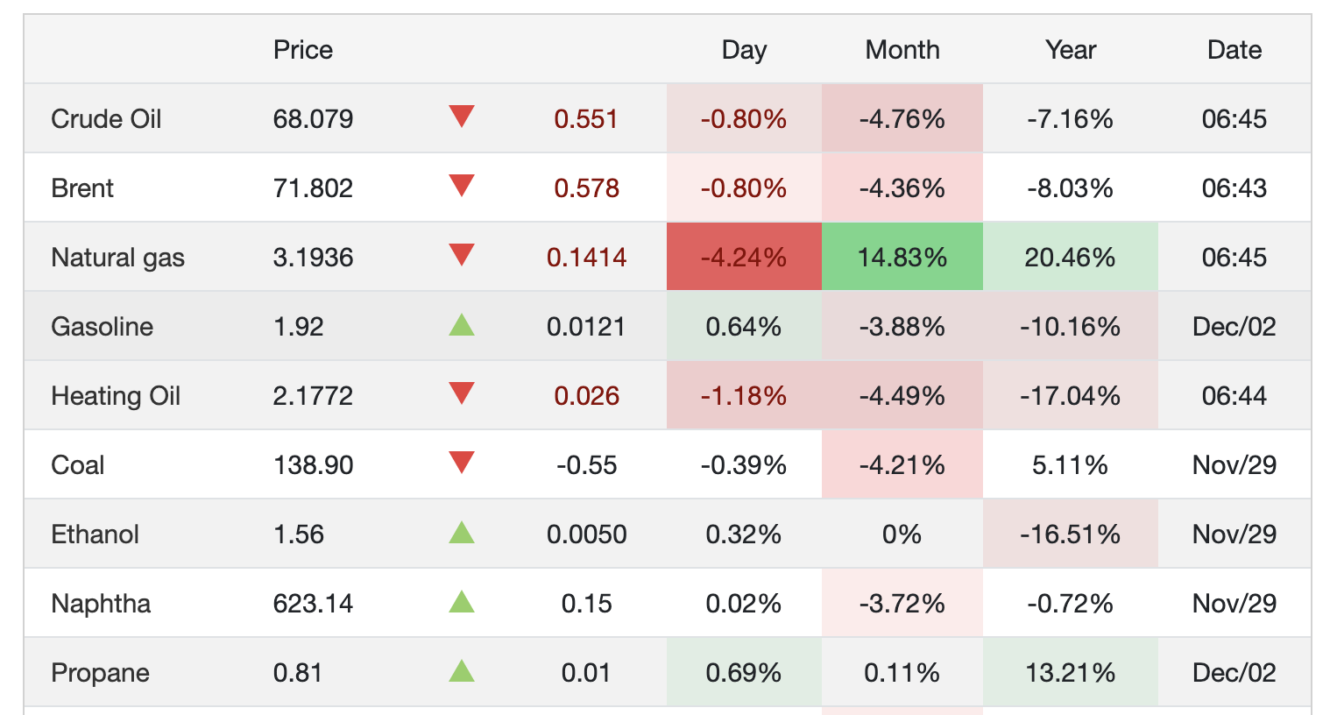Click Gasoline day change 0.64%
Image resolution: width=1337 pixels, height=715 pixels.
[x=744, y=326]
